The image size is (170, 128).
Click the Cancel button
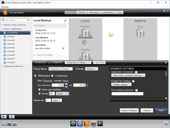147,110
